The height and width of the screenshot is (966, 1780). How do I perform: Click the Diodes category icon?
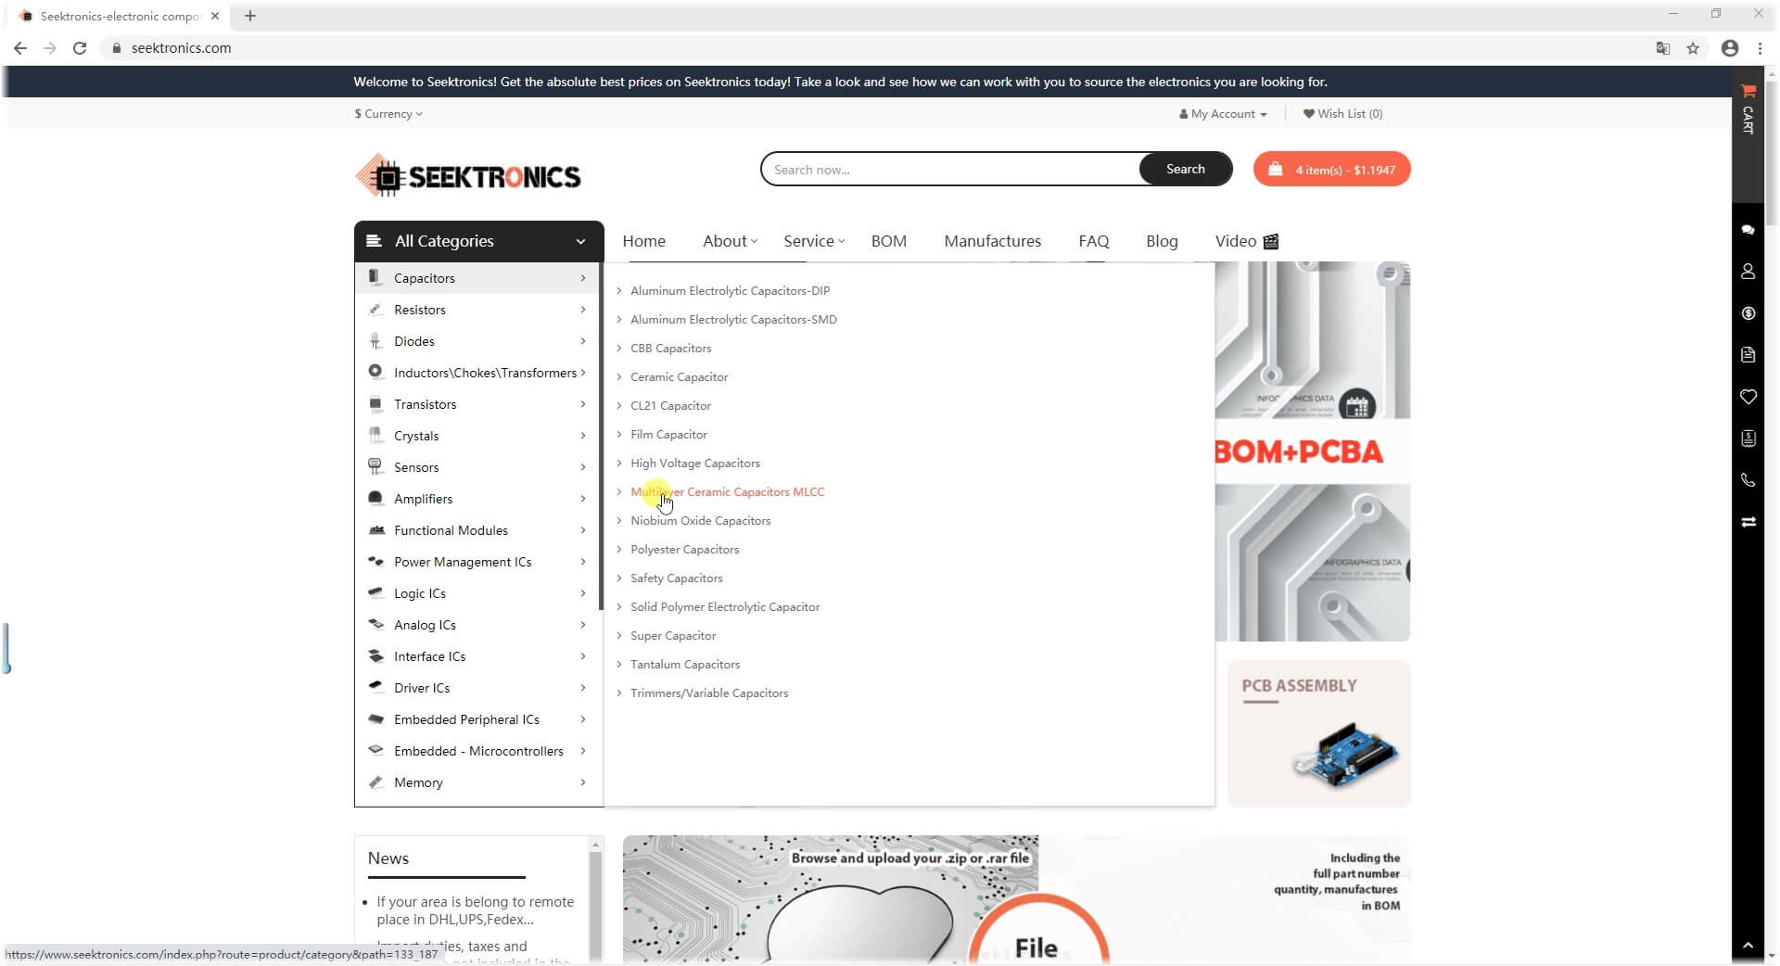(x=375, y=341)
